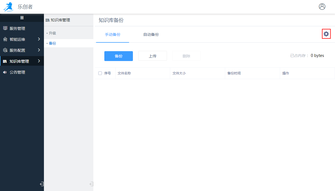335x191 pixels.
Task: Click the highlighted settings gear icon
Action: [326, 34]
